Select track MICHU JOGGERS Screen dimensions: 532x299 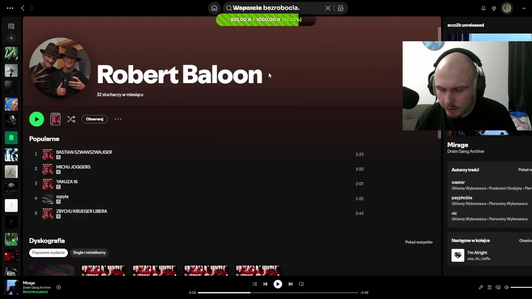point(73,167)
